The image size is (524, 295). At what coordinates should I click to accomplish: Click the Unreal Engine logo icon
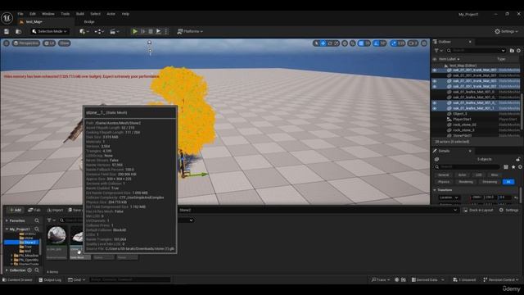(7, 18)
